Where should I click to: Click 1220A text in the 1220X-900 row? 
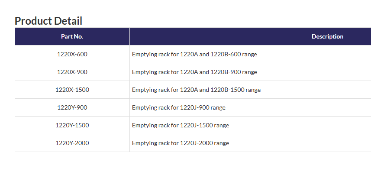click(x=188, y=72)
